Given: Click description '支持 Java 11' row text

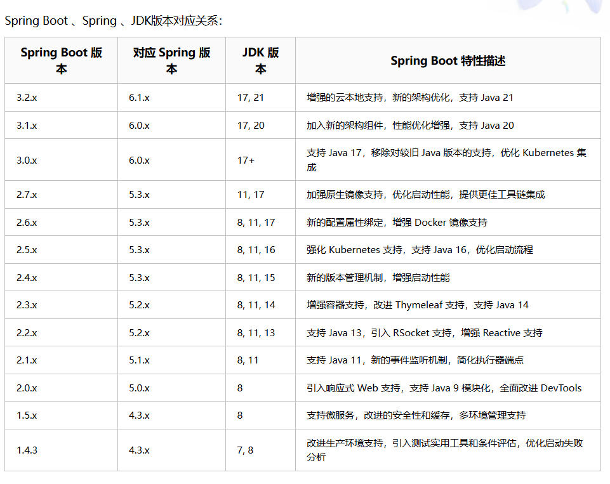Looking at the screenshot, I should (415, 360).
